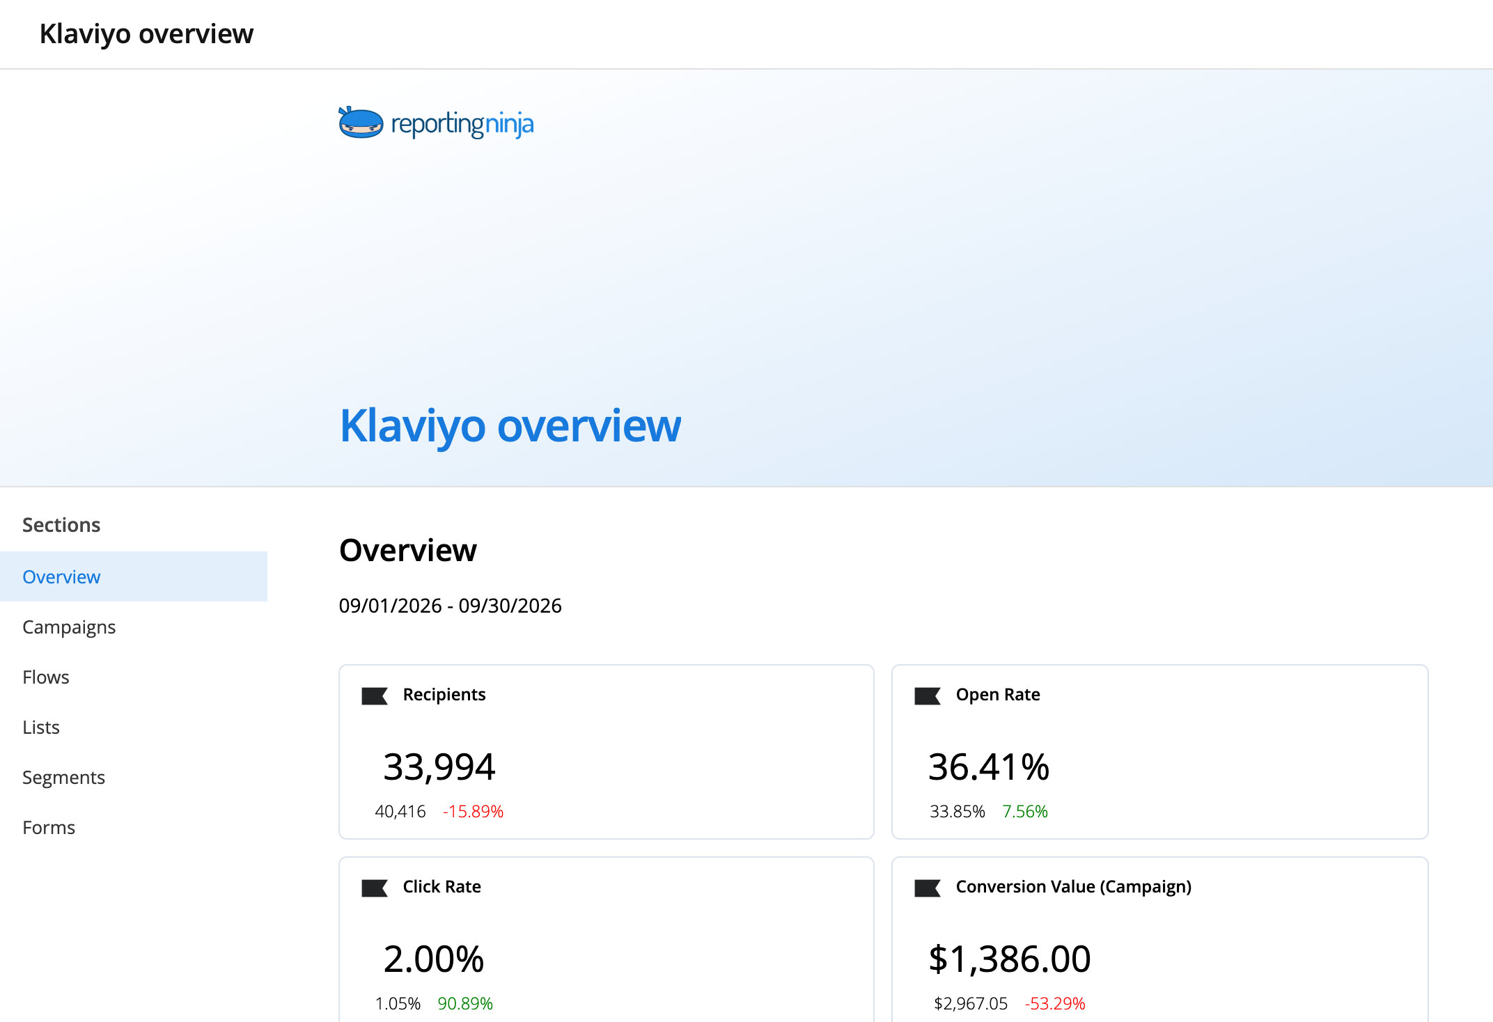The height and width of the screenshot is (1022, 1493).
Task: Click the previous conversion value $2,967.05
Action: coord(971,1003)
